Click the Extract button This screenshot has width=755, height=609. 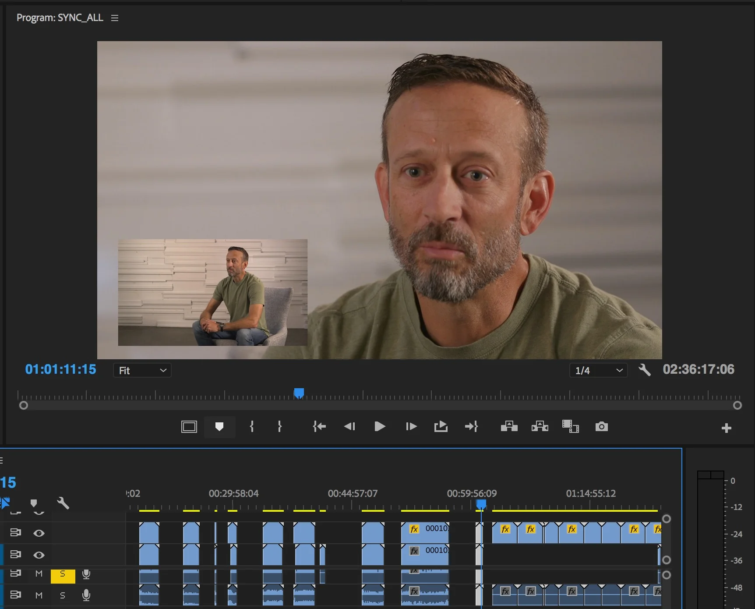pyautogui.click(x=540, y=427)
